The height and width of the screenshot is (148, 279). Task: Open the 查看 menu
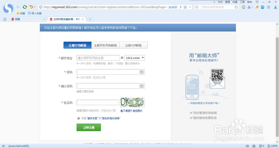point(227,2)
